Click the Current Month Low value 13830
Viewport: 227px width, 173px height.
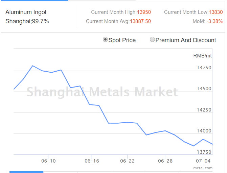click(x=215, y=12)
